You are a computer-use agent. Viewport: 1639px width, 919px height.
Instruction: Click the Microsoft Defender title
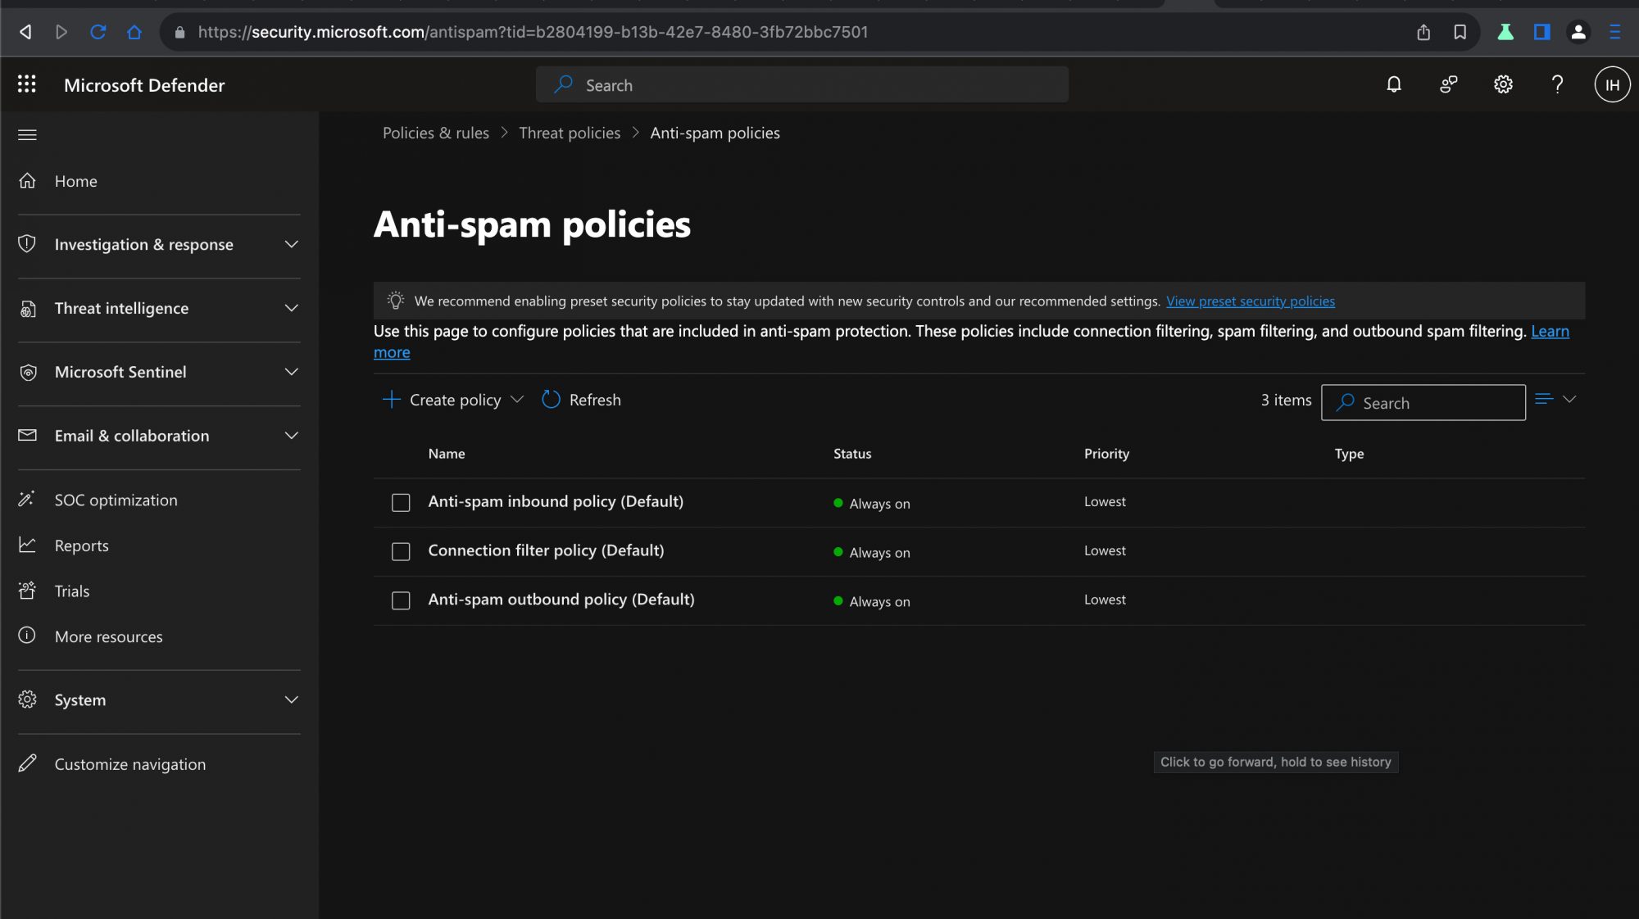click(144, 85)
